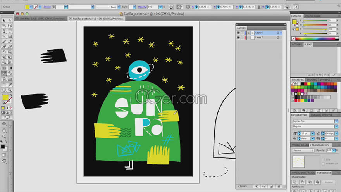Click the Stroke label in control bar
The image size is (341, 192).
pyautogui.click(x=47, y=7)
